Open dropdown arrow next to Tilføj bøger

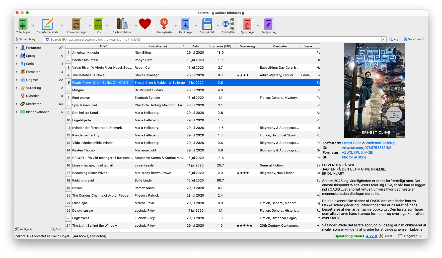pos(33,26)
